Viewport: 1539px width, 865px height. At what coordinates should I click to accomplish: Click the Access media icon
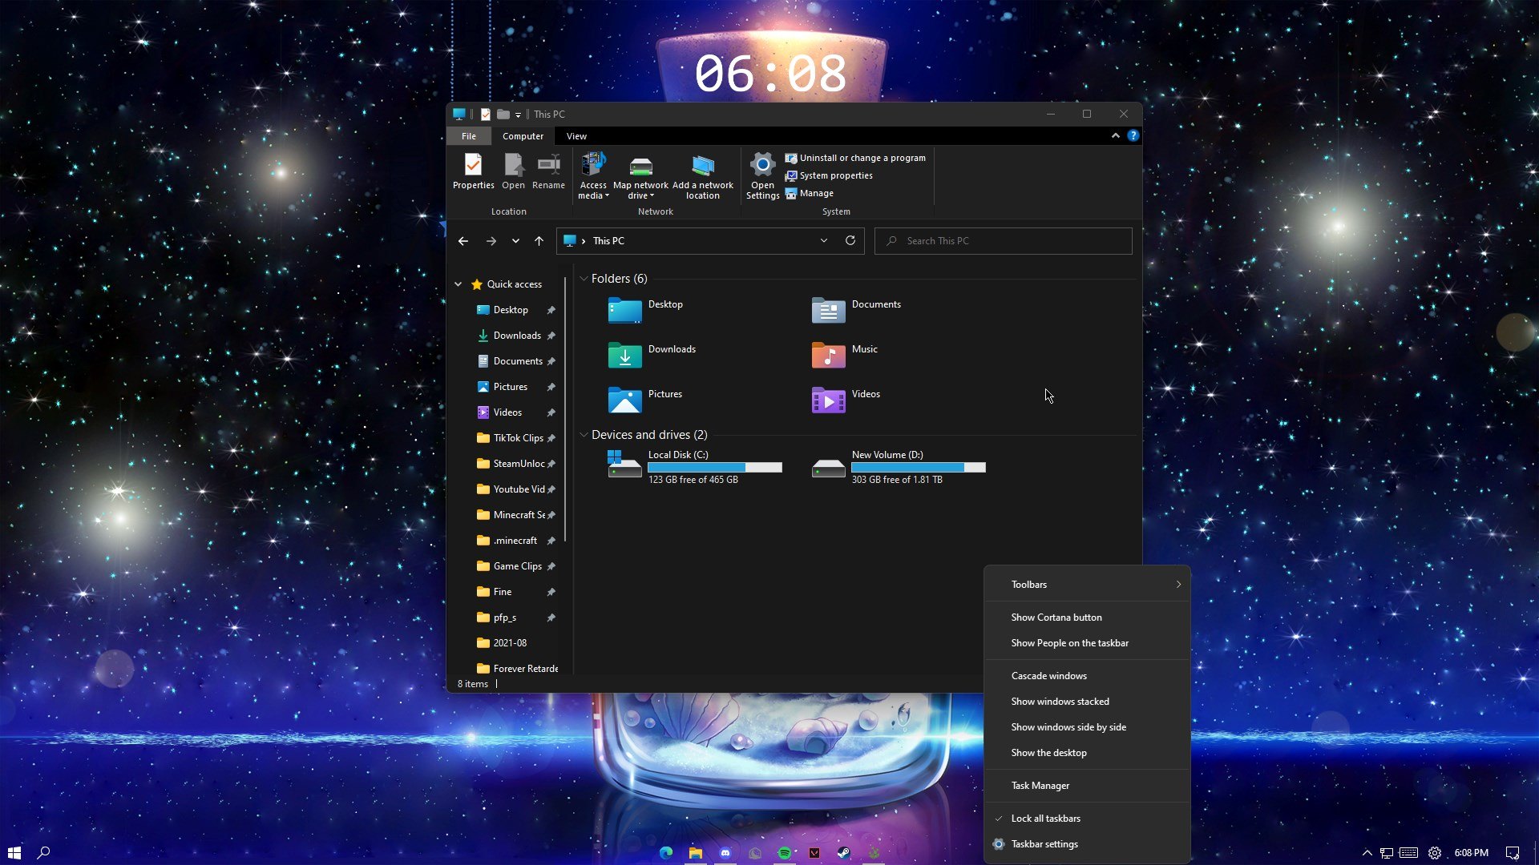point(593,166)
